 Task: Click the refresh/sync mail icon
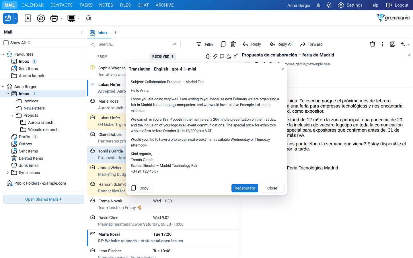[x=41, y=18]
